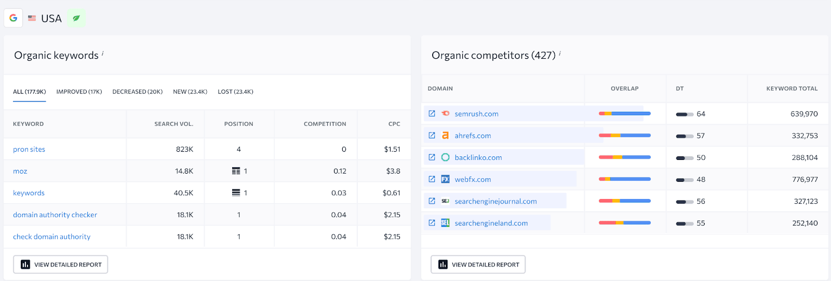Image resolution: width=831 pixels, height=281 pixels.
Task: Open the ahrefs.com domain link
Action: pos(473,136)
